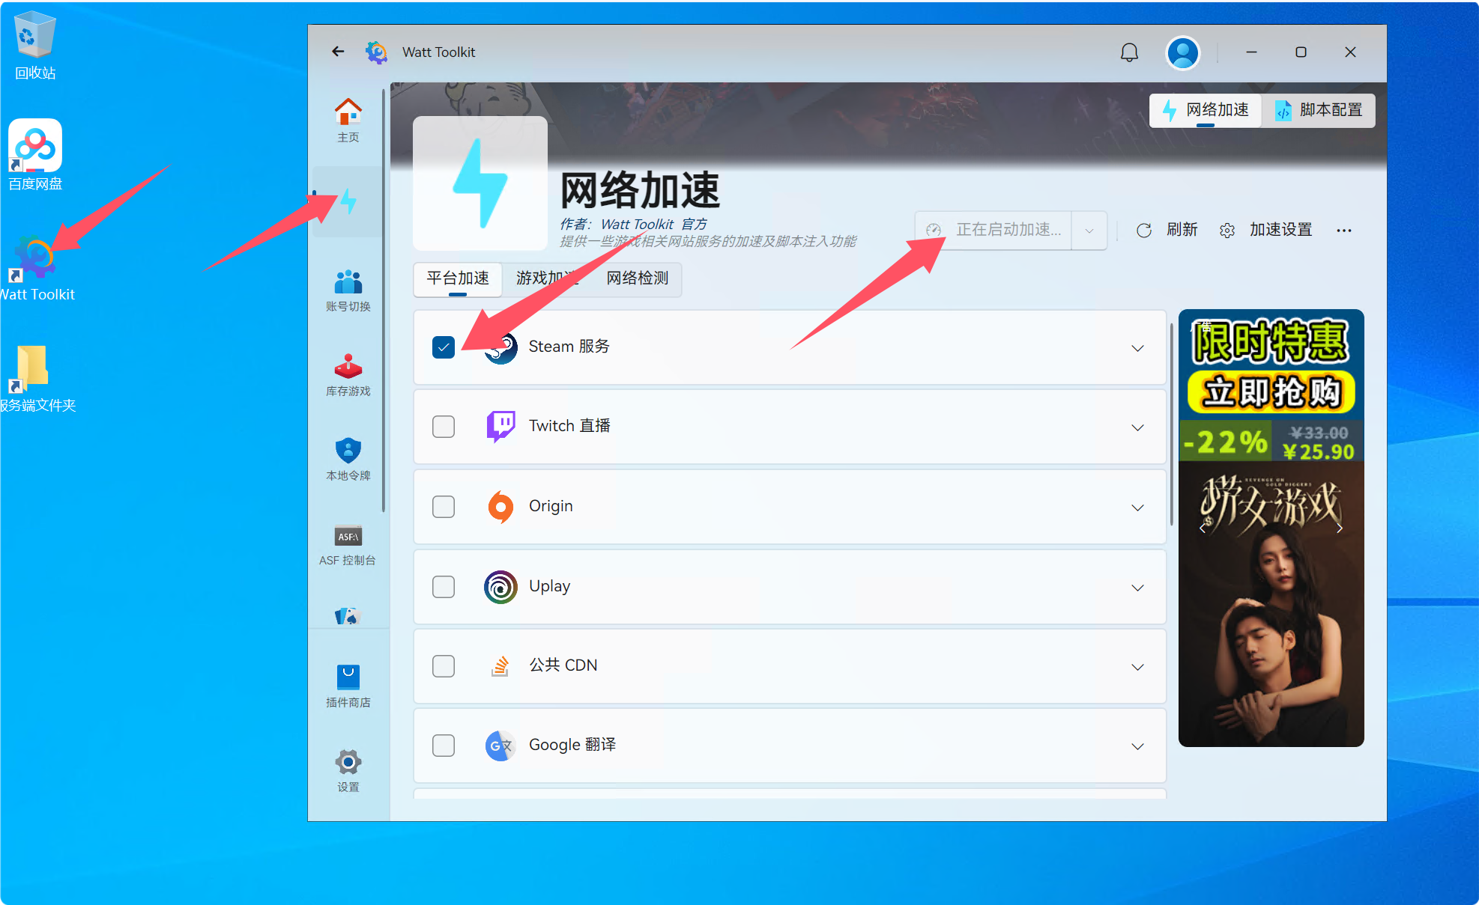Expand the 公共 CDN row chevron
The width and height of the screenshot is (1479, 905).
pos(1137,667)
